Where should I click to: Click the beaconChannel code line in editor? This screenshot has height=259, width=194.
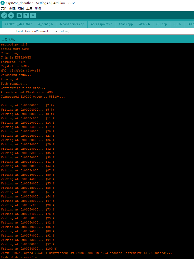43,31
